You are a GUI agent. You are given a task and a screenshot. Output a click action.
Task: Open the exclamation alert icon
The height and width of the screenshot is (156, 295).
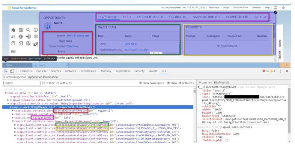(x=36, y=30)
